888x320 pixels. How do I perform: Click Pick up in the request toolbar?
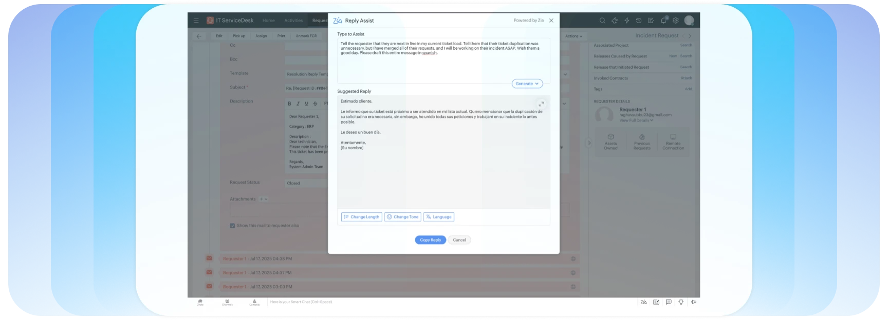(x=239, y=36)
